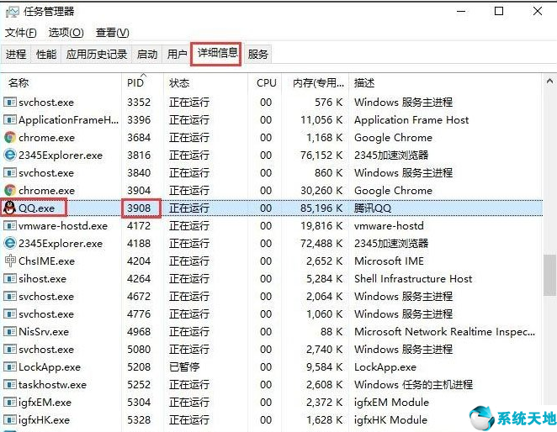This screenshot has width=557, height=432.
Task: Click Chrome icon for PID 3684 row
Action: coord(10,137)
